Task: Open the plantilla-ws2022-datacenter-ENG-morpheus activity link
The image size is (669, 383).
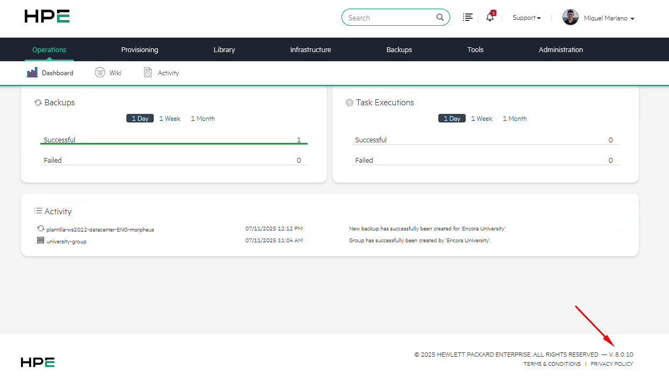Action: click(100, 230)
